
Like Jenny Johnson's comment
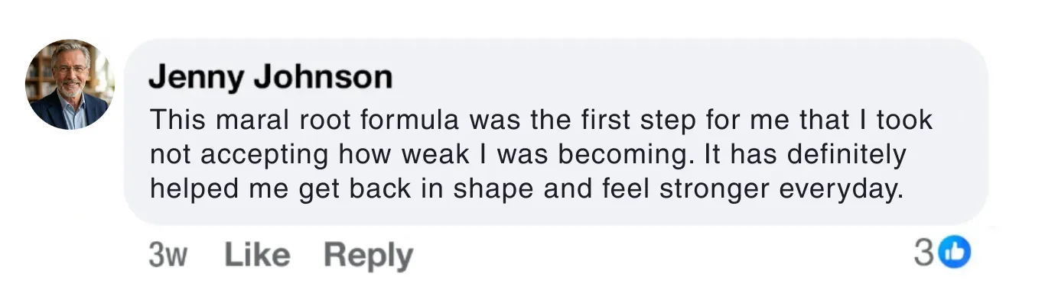click(x=257, y=255)
